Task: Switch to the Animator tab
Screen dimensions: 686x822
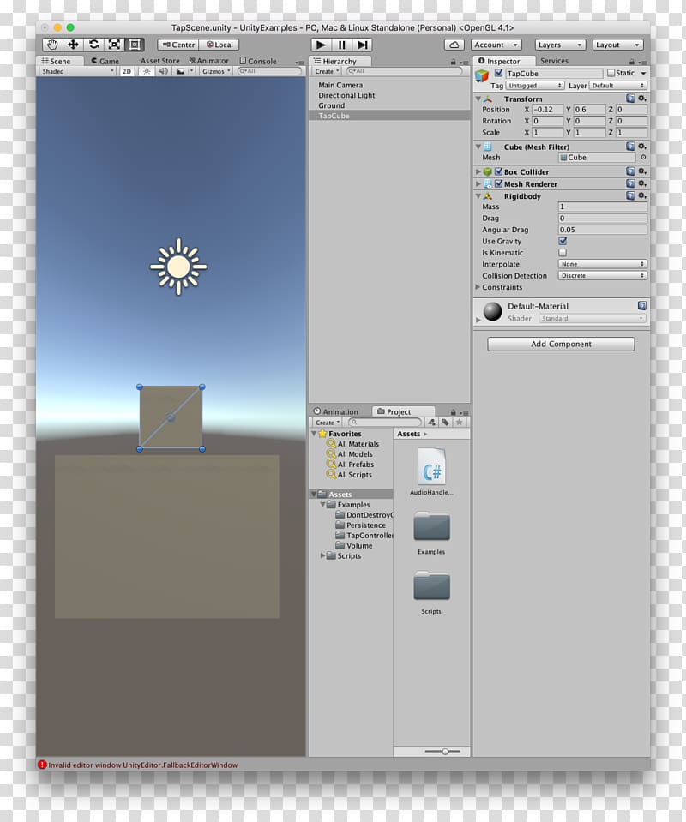Action: (x=208, y=61)
